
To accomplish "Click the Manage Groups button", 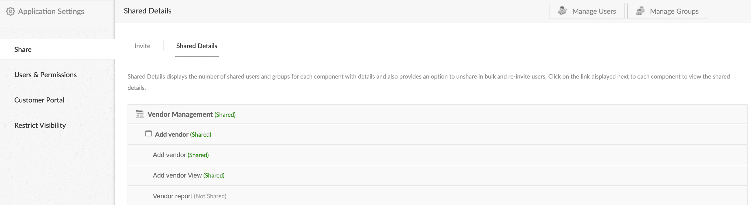I will pos(667,11).
